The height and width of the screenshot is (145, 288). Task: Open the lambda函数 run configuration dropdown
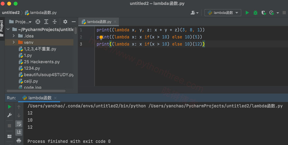(223, 13)
